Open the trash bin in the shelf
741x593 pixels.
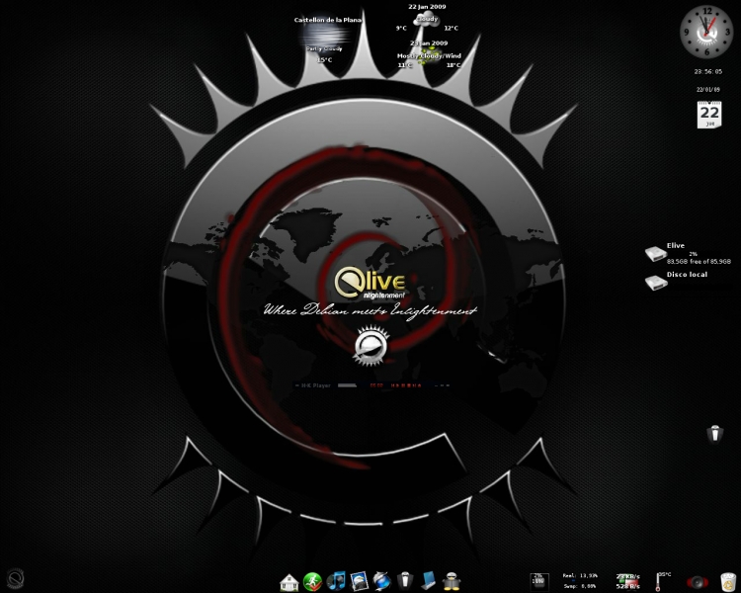(728, 582)
